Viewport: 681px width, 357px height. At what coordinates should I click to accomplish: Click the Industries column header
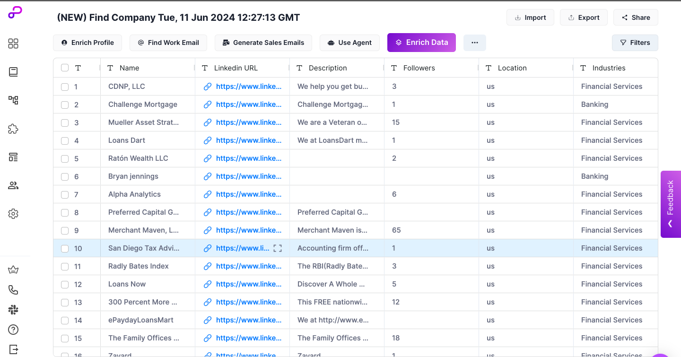609,68
